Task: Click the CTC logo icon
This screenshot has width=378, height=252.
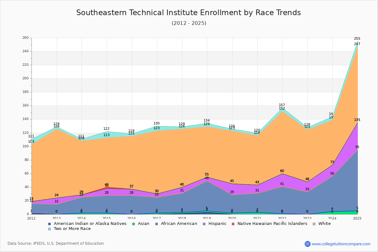Action: tap(307, 244)
